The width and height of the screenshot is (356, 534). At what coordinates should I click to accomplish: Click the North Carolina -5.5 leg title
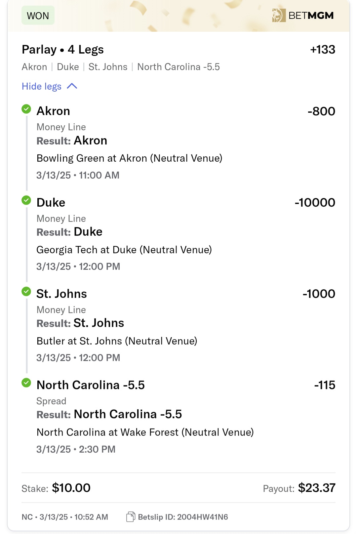click(x=91, y=385)
